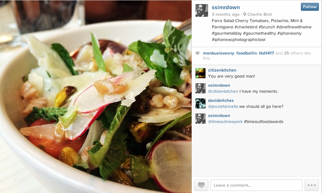Open tkd1417's profile link
The image size is (322, 193).
pos(266,53)
